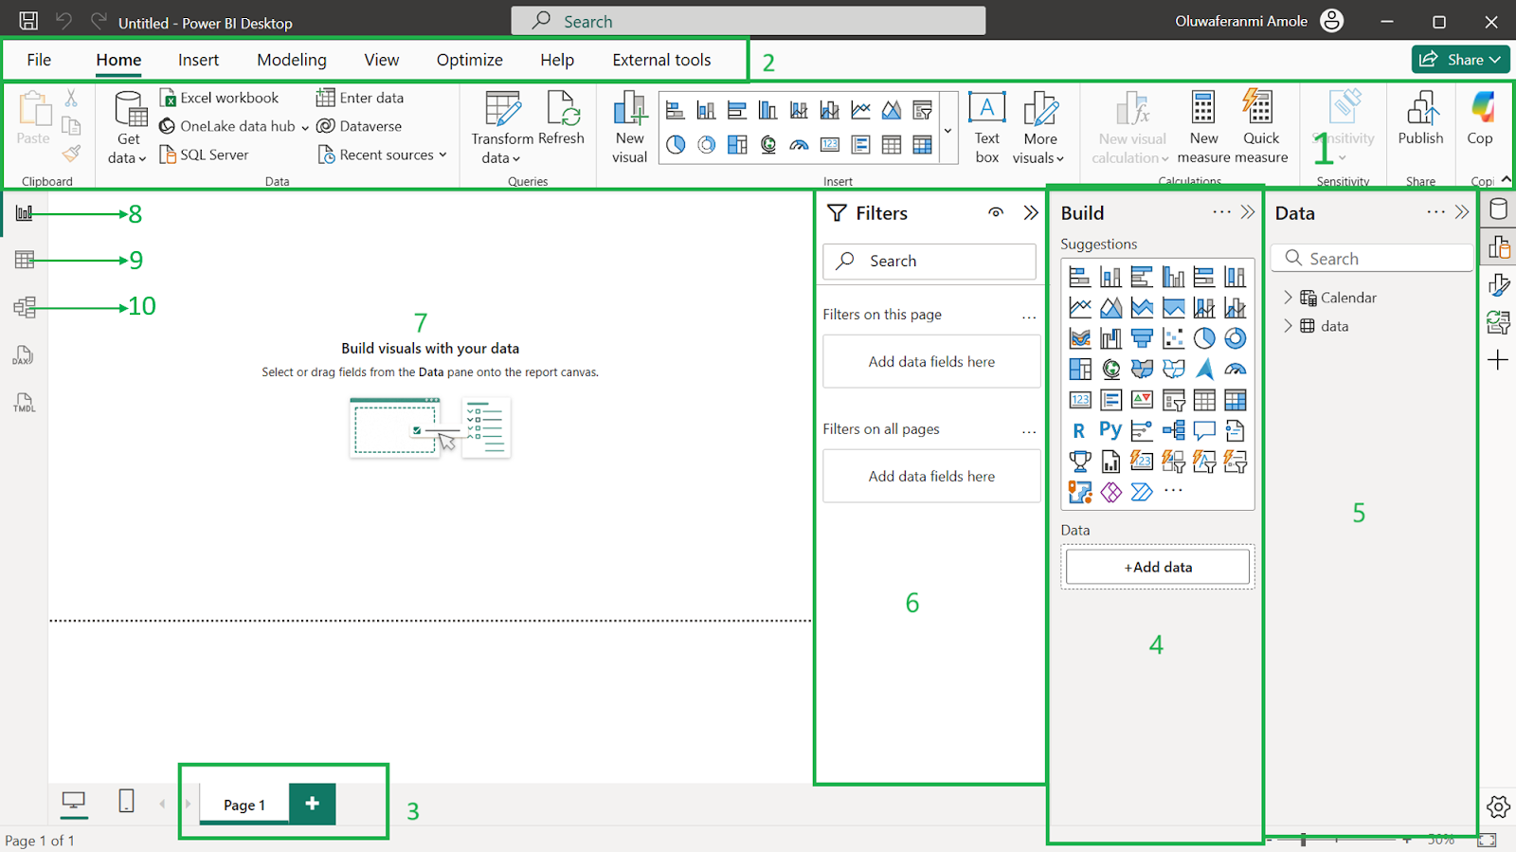Choose scatter chart in Build pane

(1173, 338)
